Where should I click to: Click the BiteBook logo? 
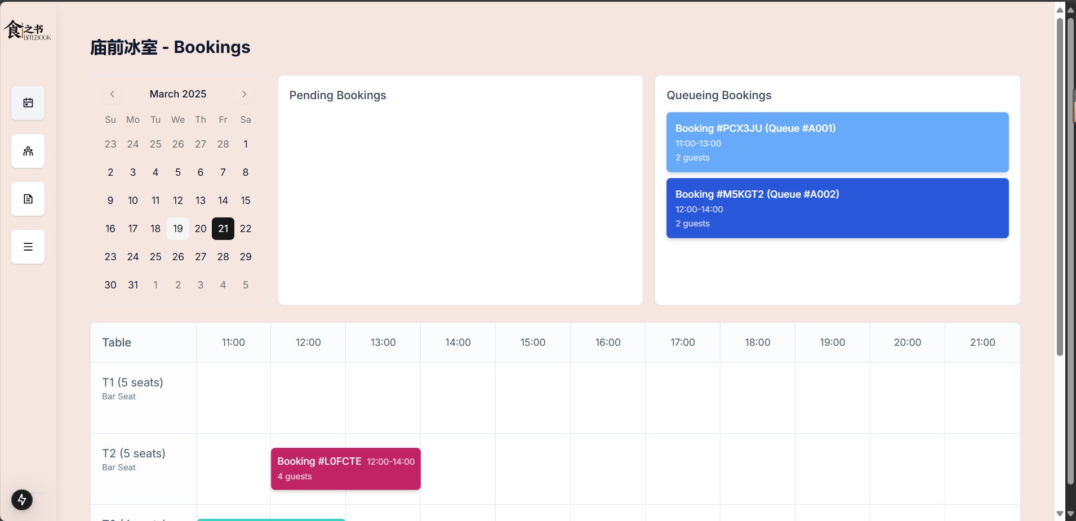click(x=26, y=31)
